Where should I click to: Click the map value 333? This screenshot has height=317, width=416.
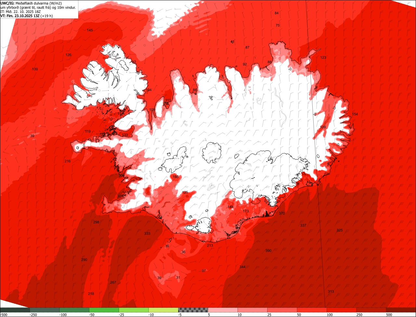(x=147, y=233)
